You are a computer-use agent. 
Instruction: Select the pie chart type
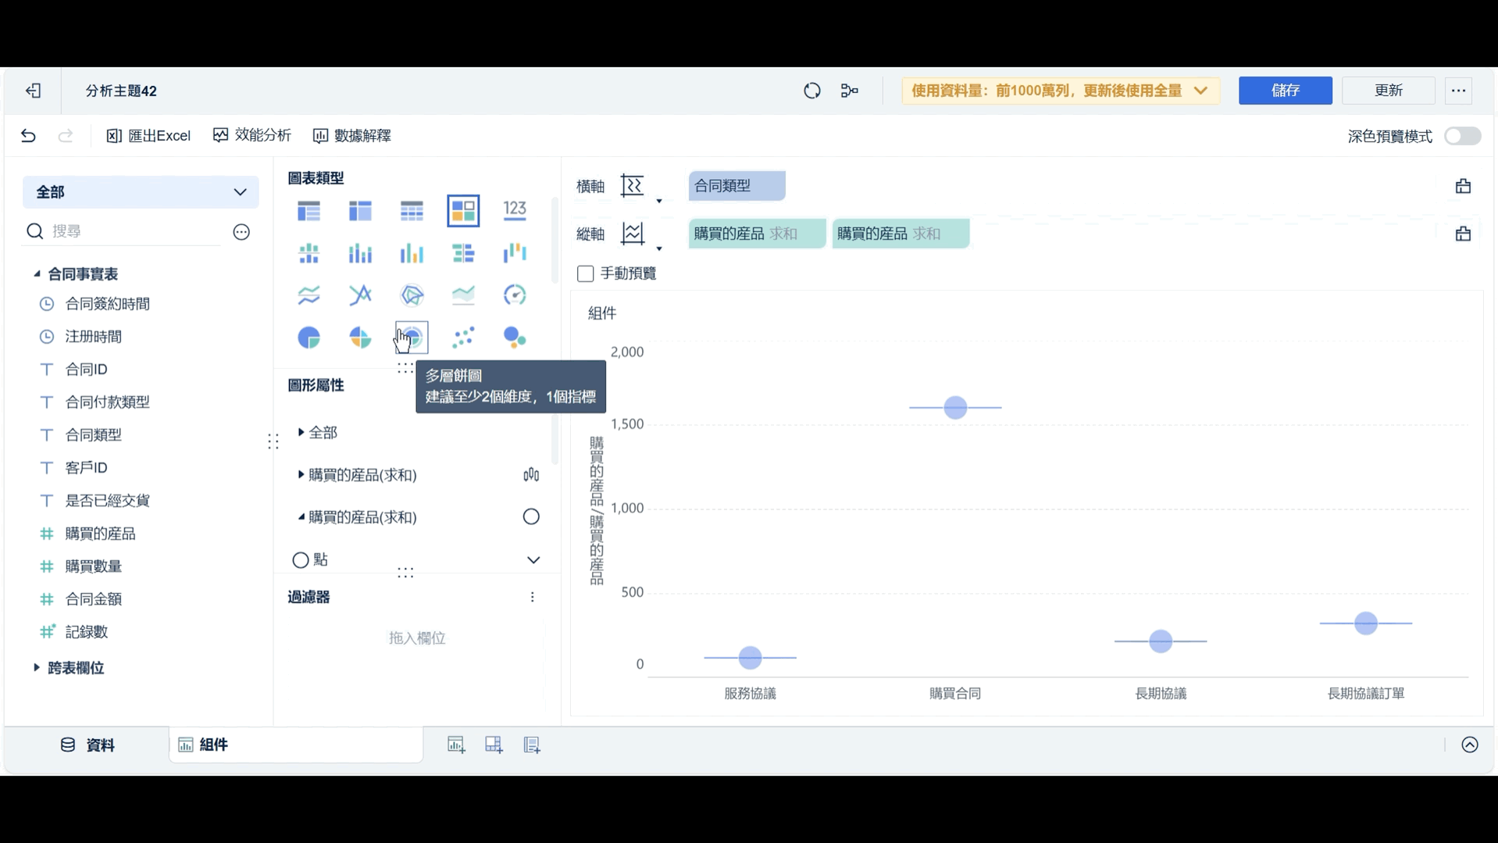(x=309, y=338)
